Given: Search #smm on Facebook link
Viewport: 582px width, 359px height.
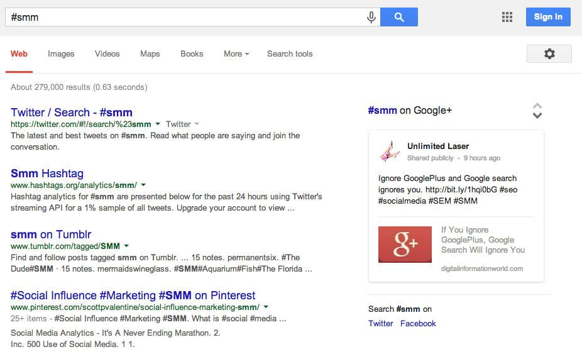Looking at the screenshot, I should (x=418, y=323).
